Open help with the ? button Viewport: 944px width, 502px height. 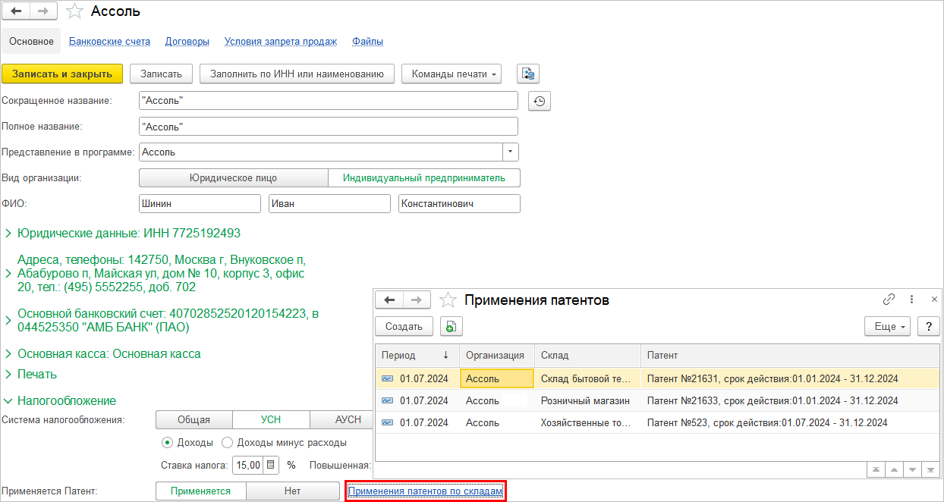[x=929, y=327]
